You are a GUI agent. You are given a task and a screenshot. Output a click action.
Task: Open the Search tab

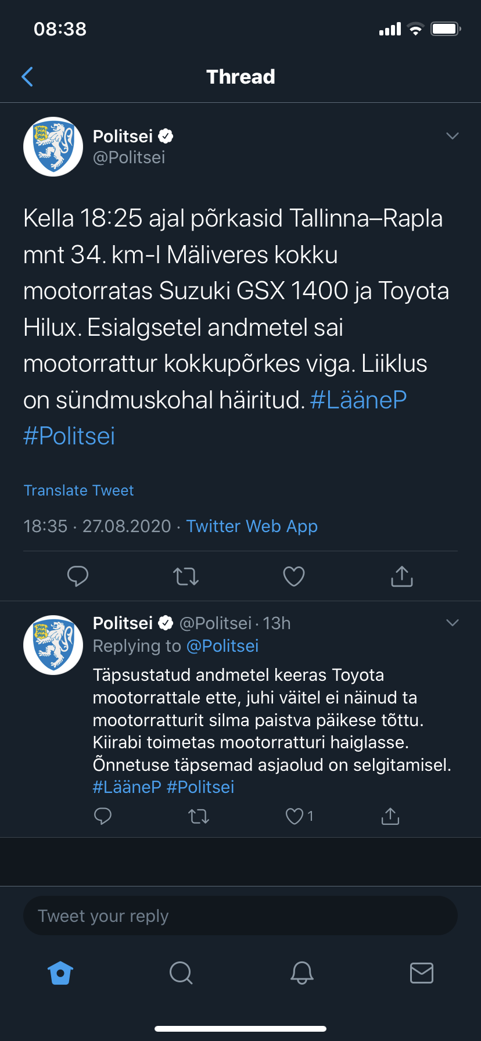pos(181,973)
